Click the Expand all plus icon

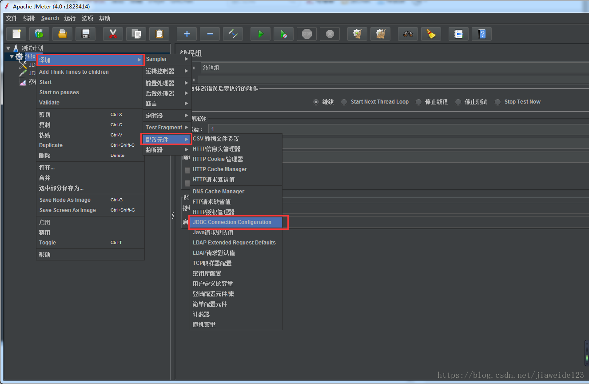coord(187,34)
